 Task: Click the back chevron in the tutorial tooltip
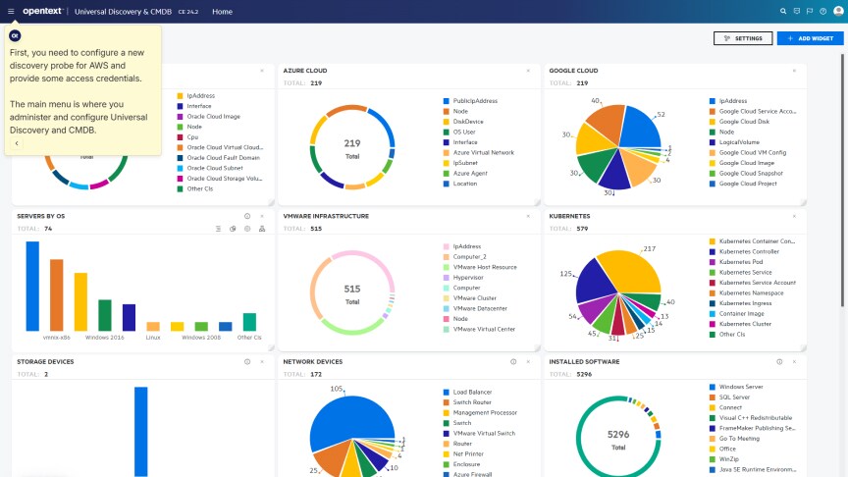point(17,143)
